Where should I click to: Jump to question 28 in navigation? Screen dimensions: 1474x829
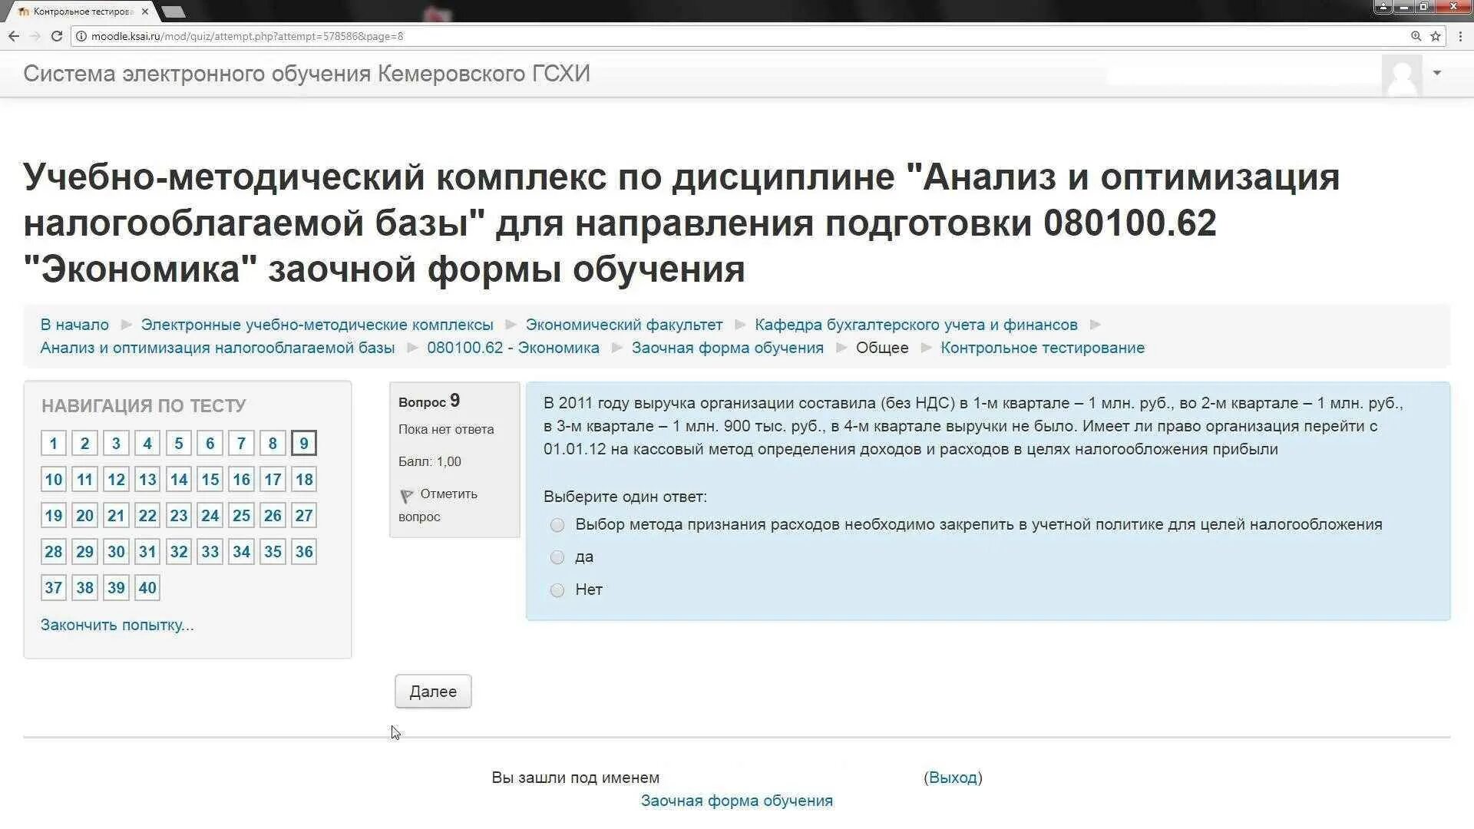click(x=53, y=552)
